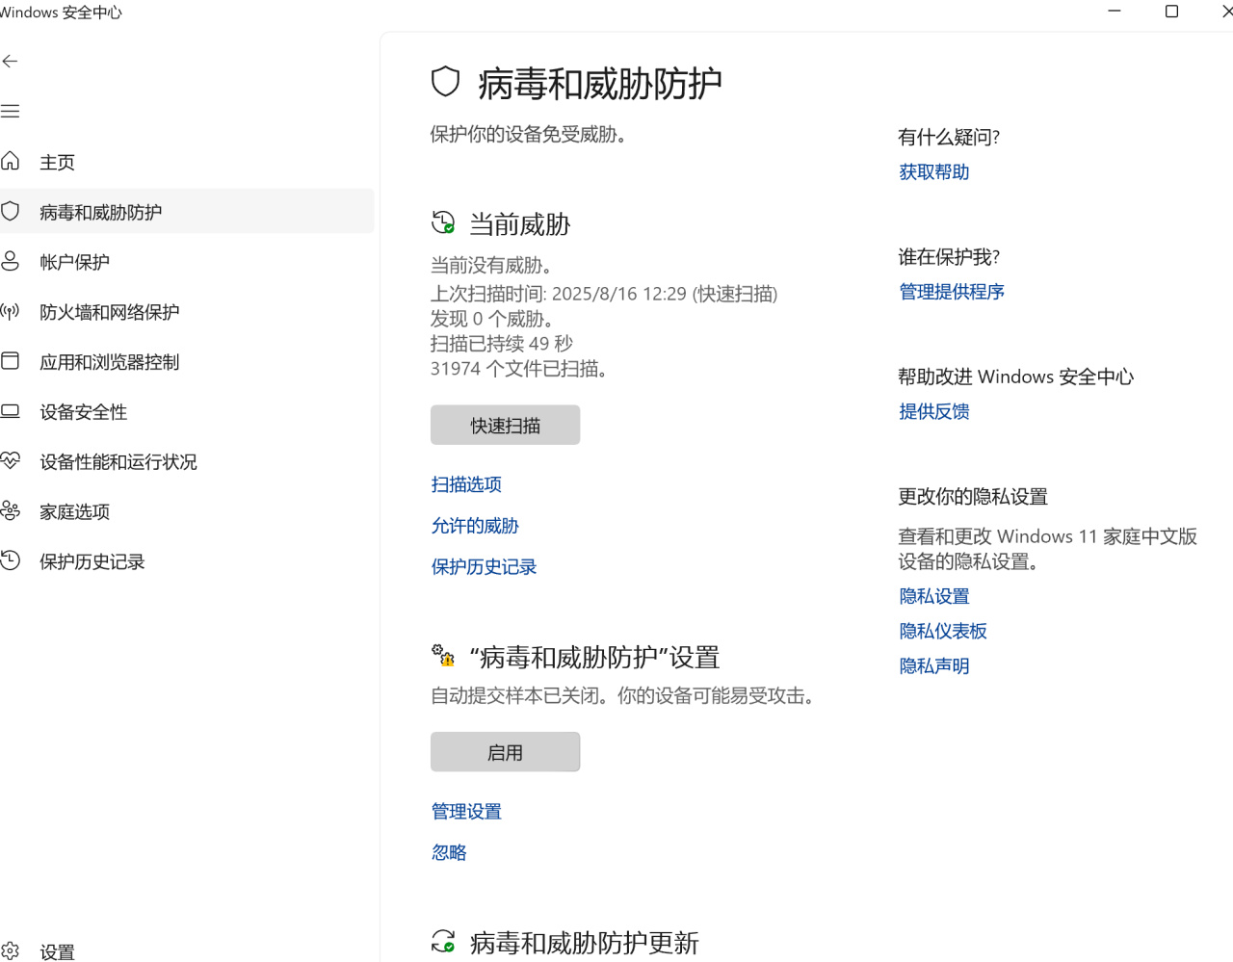
Task: Click the person icon for 帐户保护
Action: coord(11,261)
